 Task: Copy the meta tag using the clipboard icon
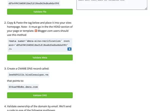click(x=69, y=49)
